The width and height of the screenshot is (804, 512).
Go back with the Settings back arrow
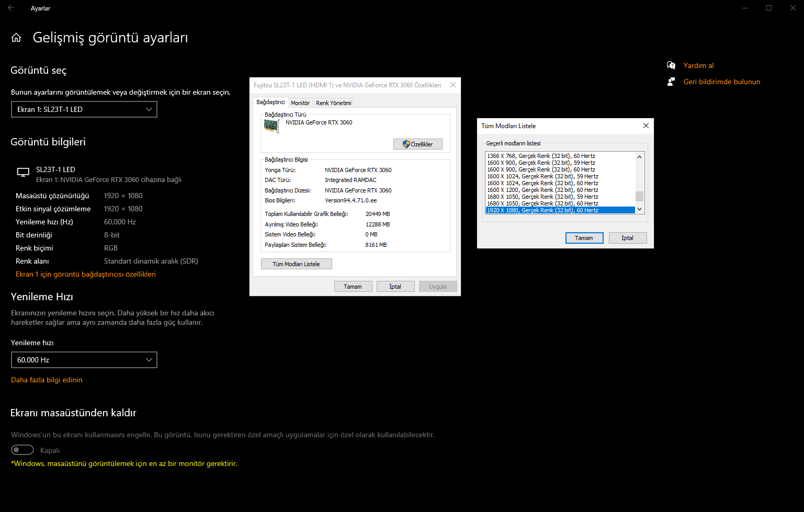tap(11, 8)
